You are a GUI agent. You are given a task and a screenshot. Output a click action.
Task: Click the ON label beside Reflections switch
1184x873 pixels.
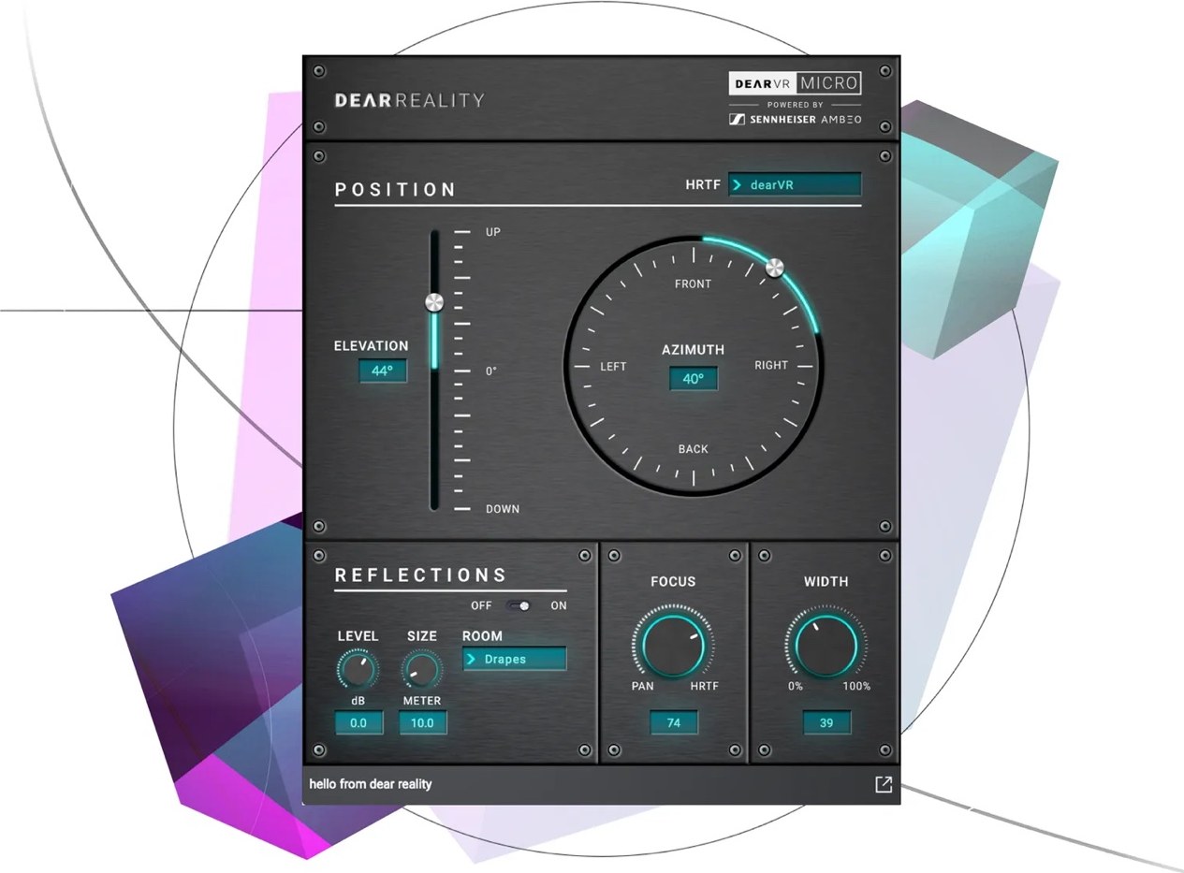(x=559, y=605)
